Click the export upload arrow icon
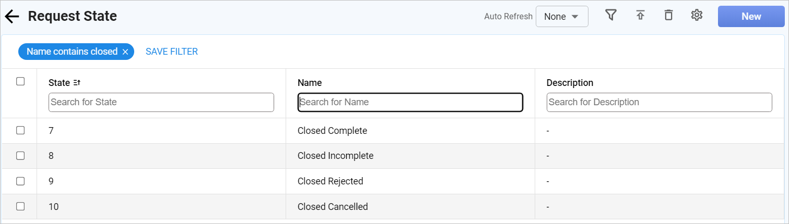Viewport: 789px width, 224px height. 640,16
